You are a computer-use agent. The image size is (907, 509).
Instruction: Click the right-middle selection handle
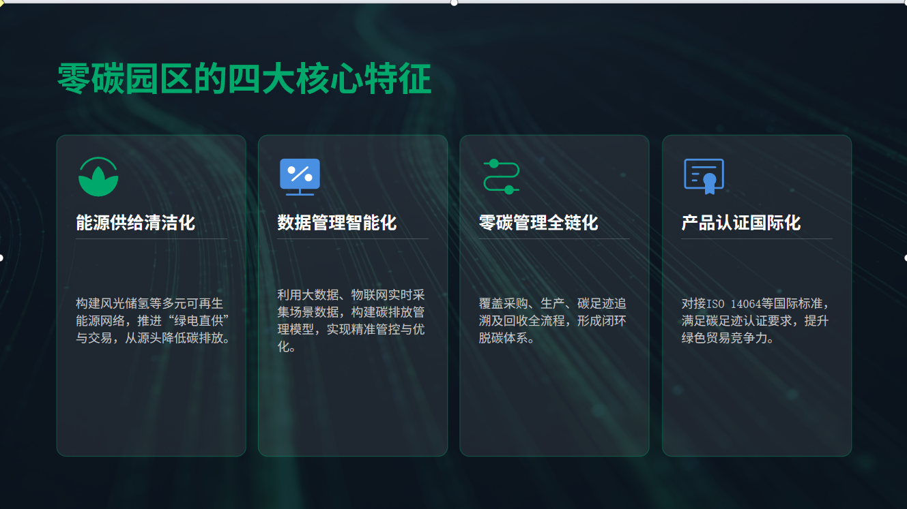[x=906, y=258]
